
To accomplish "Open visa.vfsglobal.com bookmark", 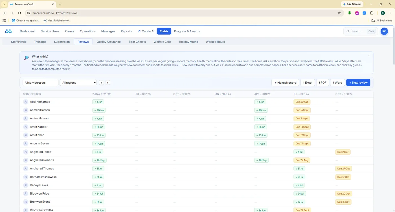I will [x=57, y=21].
